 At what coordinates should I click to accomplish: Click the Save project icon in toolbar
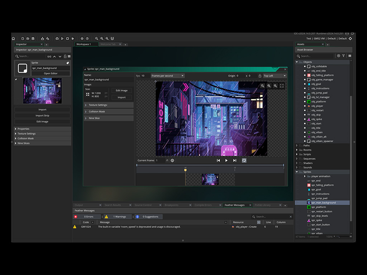(x=33, y=38)
